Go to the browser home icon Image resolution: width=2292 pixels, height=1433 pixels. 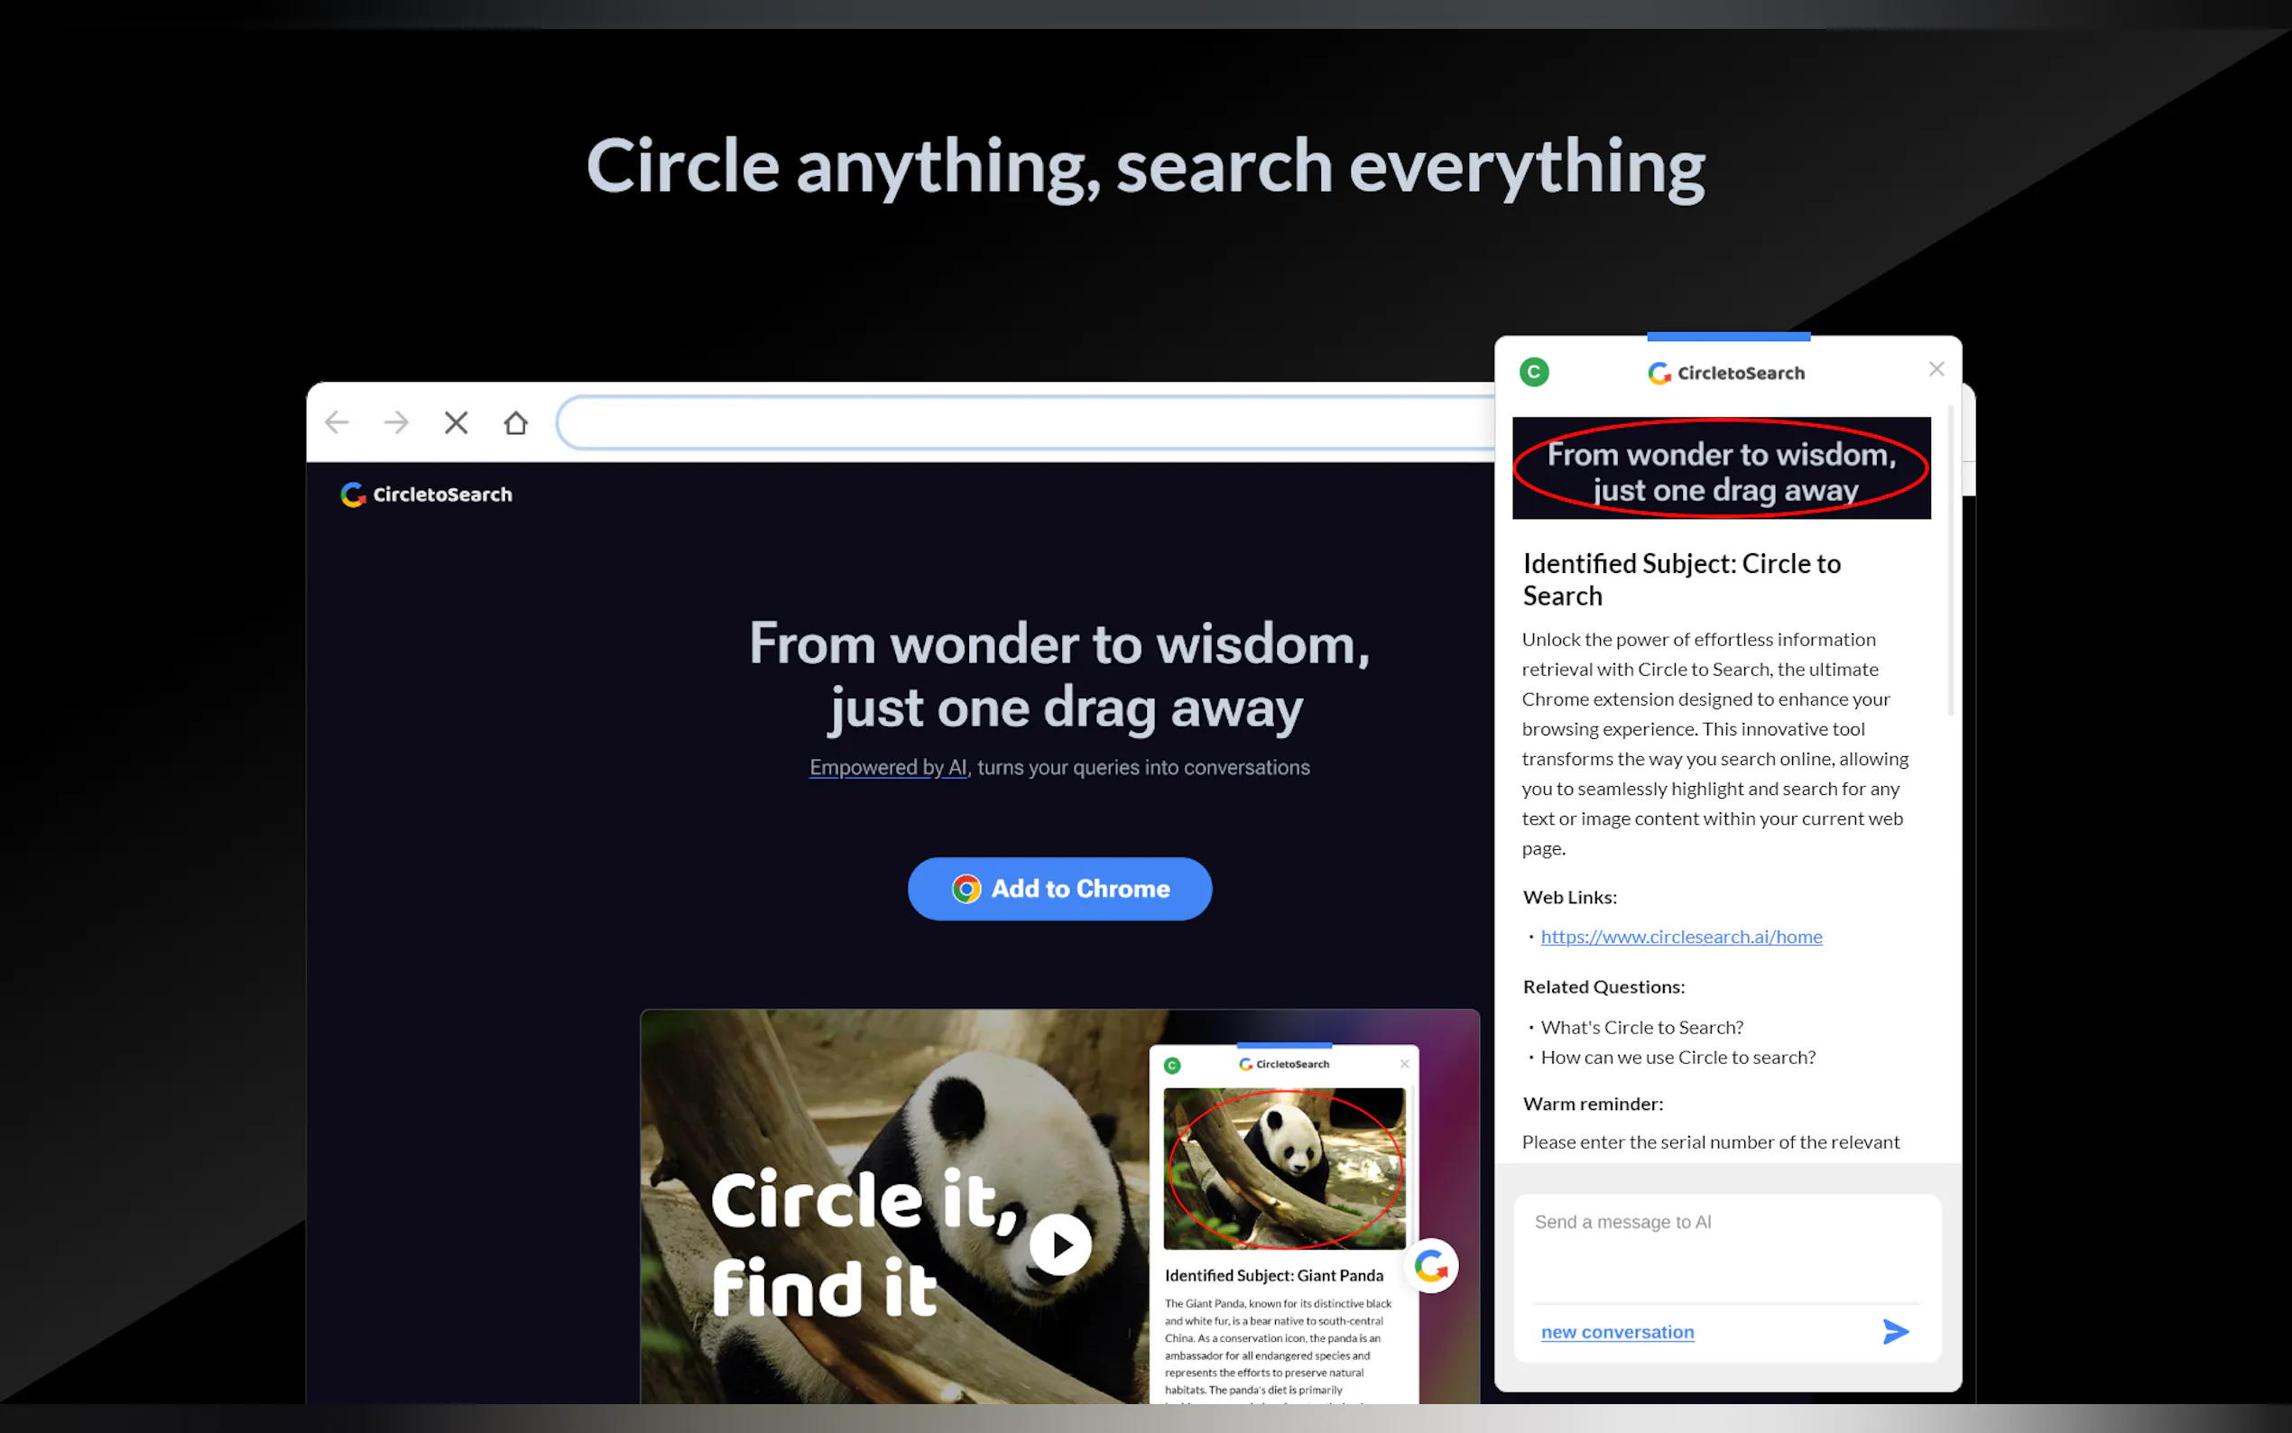[x=515, y=422]
